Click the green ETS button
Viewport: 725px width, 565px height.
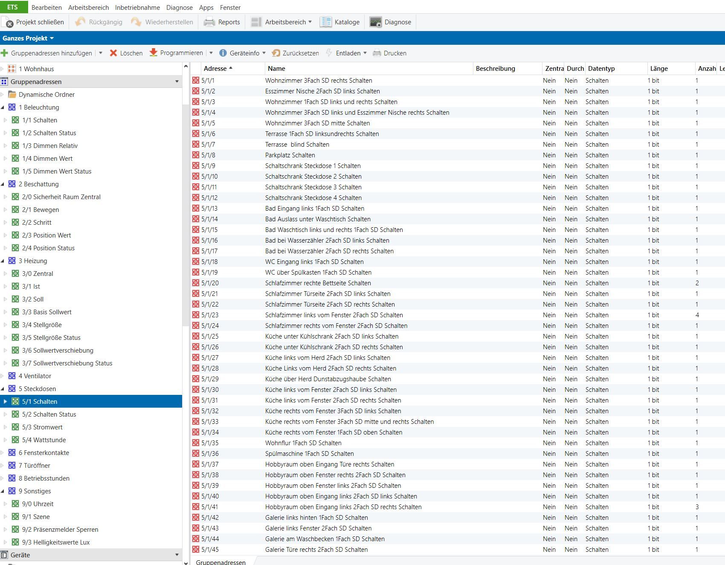(x=14, y=7)
